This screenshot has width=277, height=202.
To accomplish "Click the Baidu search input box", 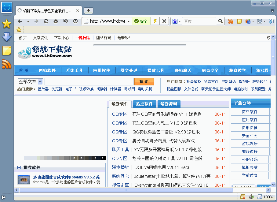I will click(x=199, y=21).
